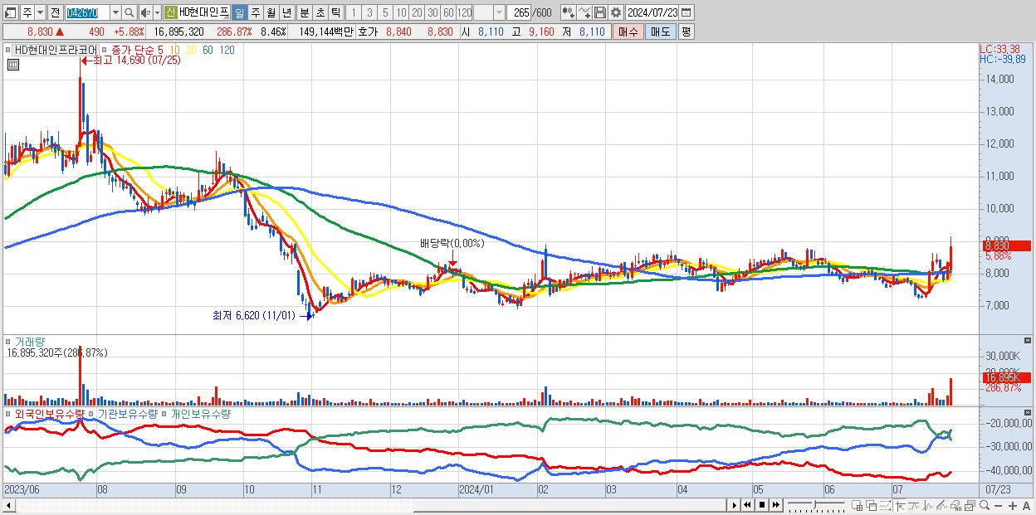Add a candlestick chart indicator
Image resolution: width=1036 pixels, height=515 pixels.
[x=569, y=12]
